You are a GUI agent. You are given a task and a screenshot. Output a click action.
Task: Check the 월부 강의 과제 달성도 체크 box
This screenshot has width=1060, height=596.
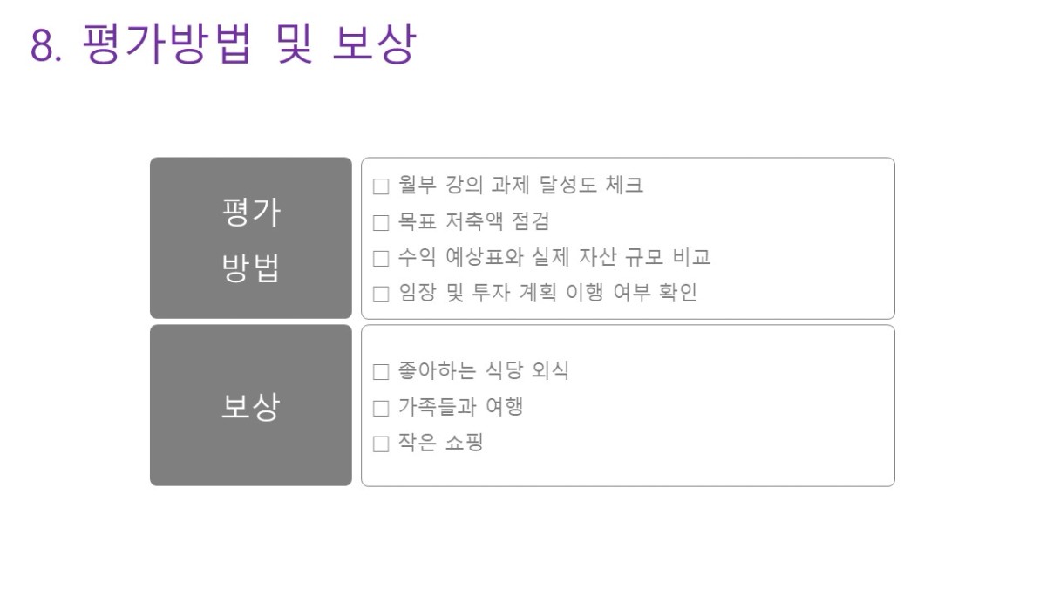[381, 186]
